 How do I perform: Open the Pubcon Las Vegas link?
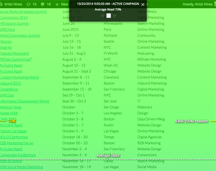click(13, 131)
